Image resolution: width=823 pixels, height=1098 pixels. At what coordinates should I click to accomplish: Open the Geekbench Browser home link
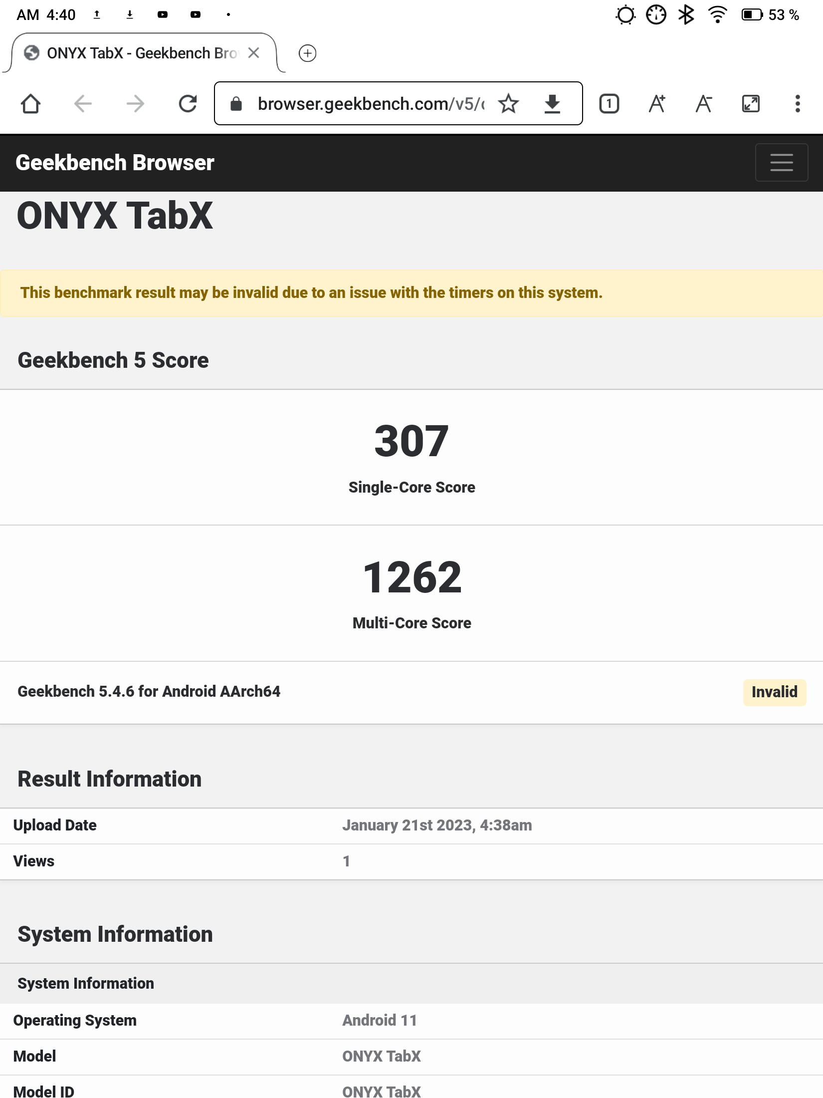(x=115, y=163)
